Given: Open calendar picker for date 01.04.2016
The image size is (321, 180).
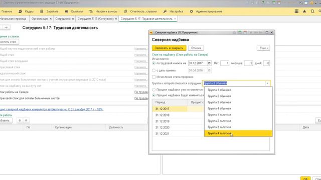Looking at the screenshot, I should coord(209,70).
